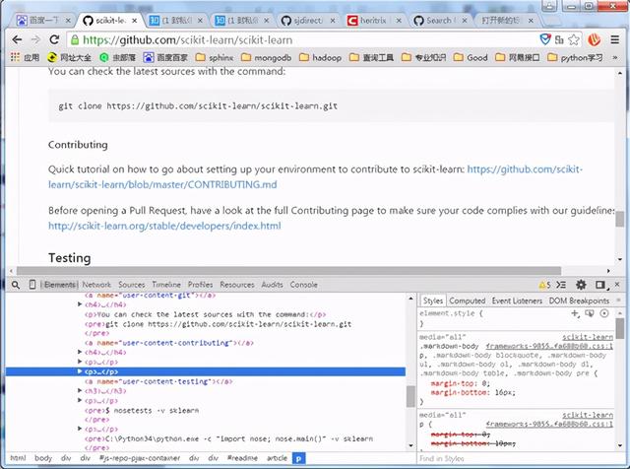Select #readme in the DOM breadcrumb
Screen dimensions: 630x469
pyautogui.click(x=242, y=458)
